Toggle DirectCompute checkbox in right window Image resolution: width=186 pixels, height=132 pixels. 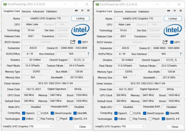[x=145, y=113]
